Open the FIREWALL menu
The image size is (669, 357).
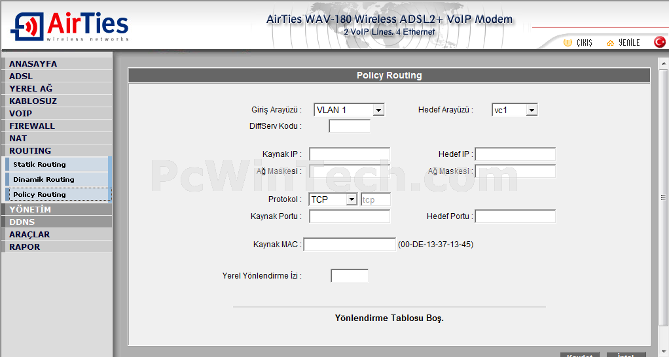tap(57, 126)
